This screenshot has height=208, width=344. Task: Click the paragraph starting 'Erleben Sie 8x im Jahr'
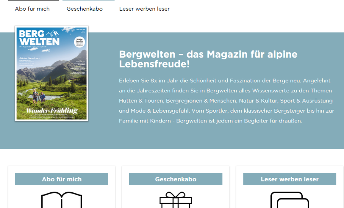[226, 101]
